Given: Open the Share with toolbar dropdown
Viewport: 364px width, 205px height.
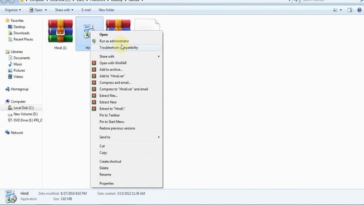Looking at the screenshot, I should [64, 10].
